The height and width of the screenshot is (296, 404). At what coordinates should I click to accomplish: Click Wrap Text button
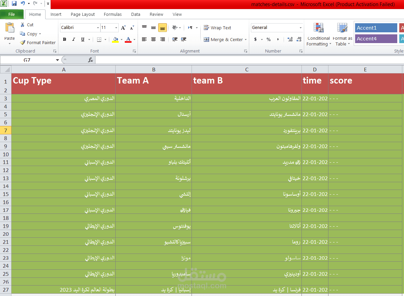(x=218, y=28)
